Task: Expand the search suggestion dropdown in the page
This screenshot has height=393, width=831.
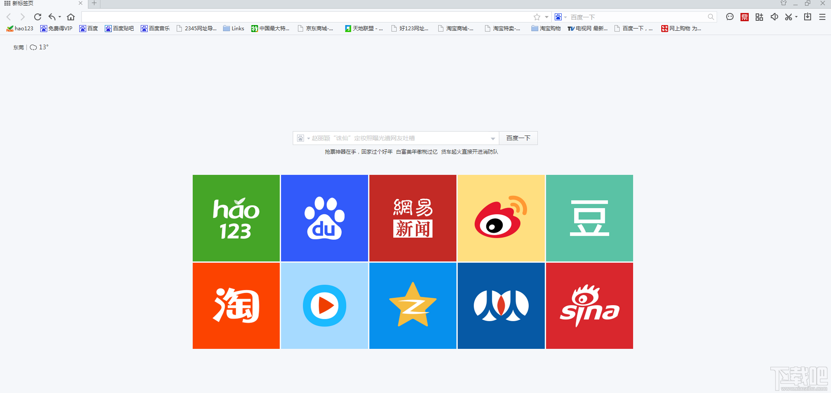Action: [493, 138]
